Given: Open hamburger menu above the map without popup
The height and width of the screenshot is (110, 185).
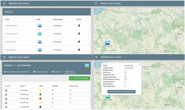Looking at the screenshot, I should pos(96,3).
